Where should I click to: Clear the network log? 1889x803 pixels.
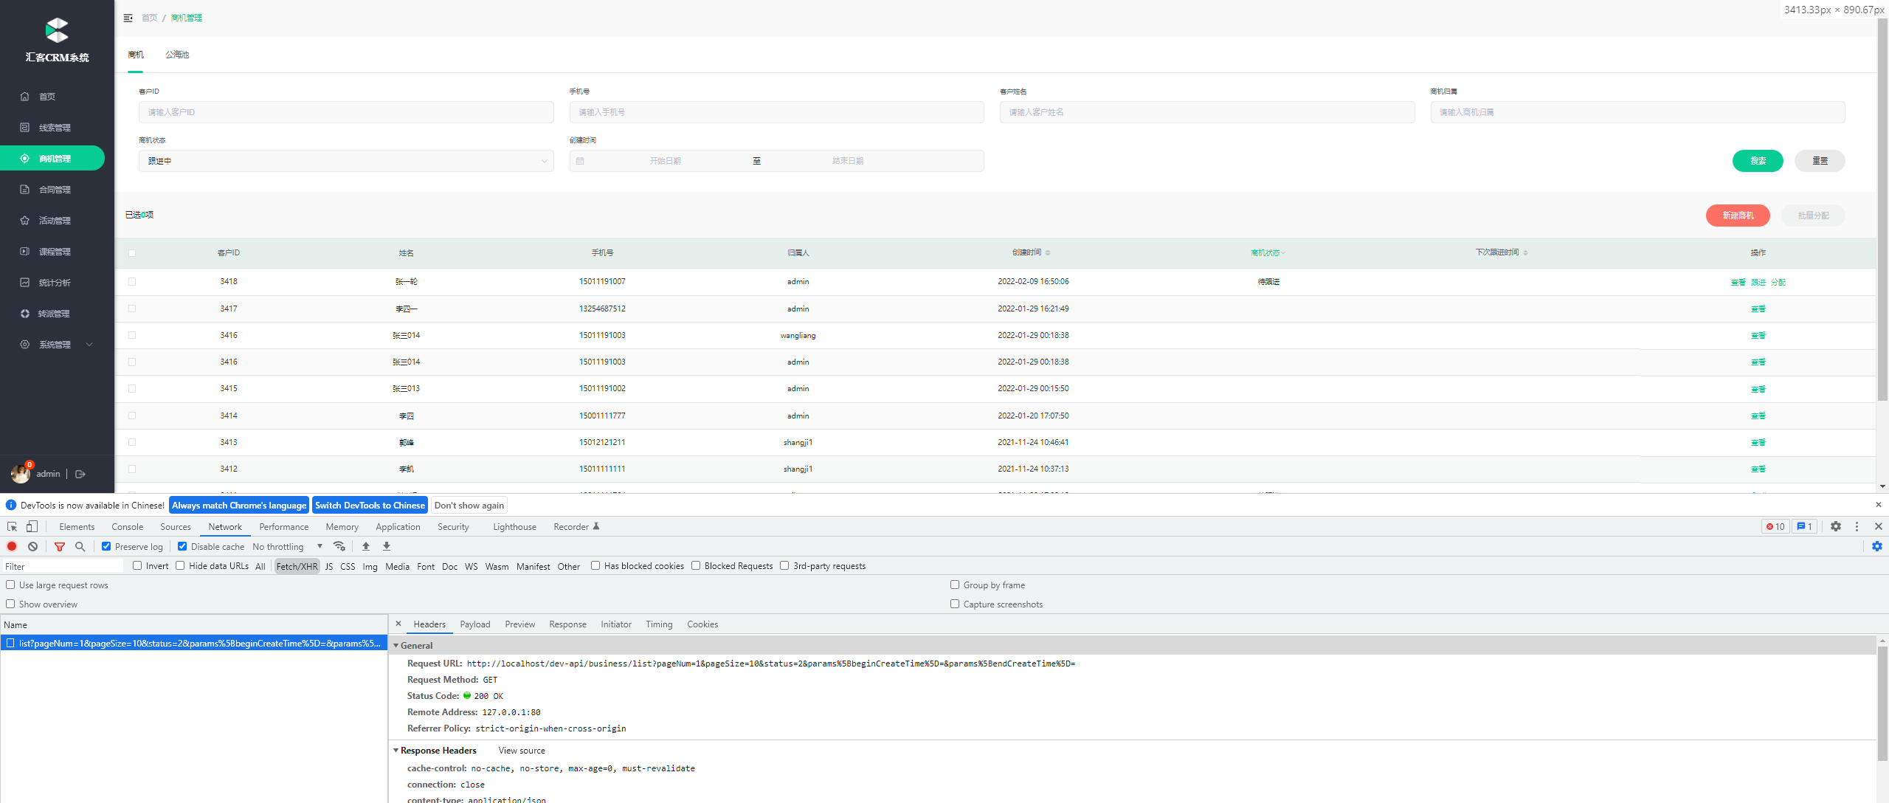point(32,546)
